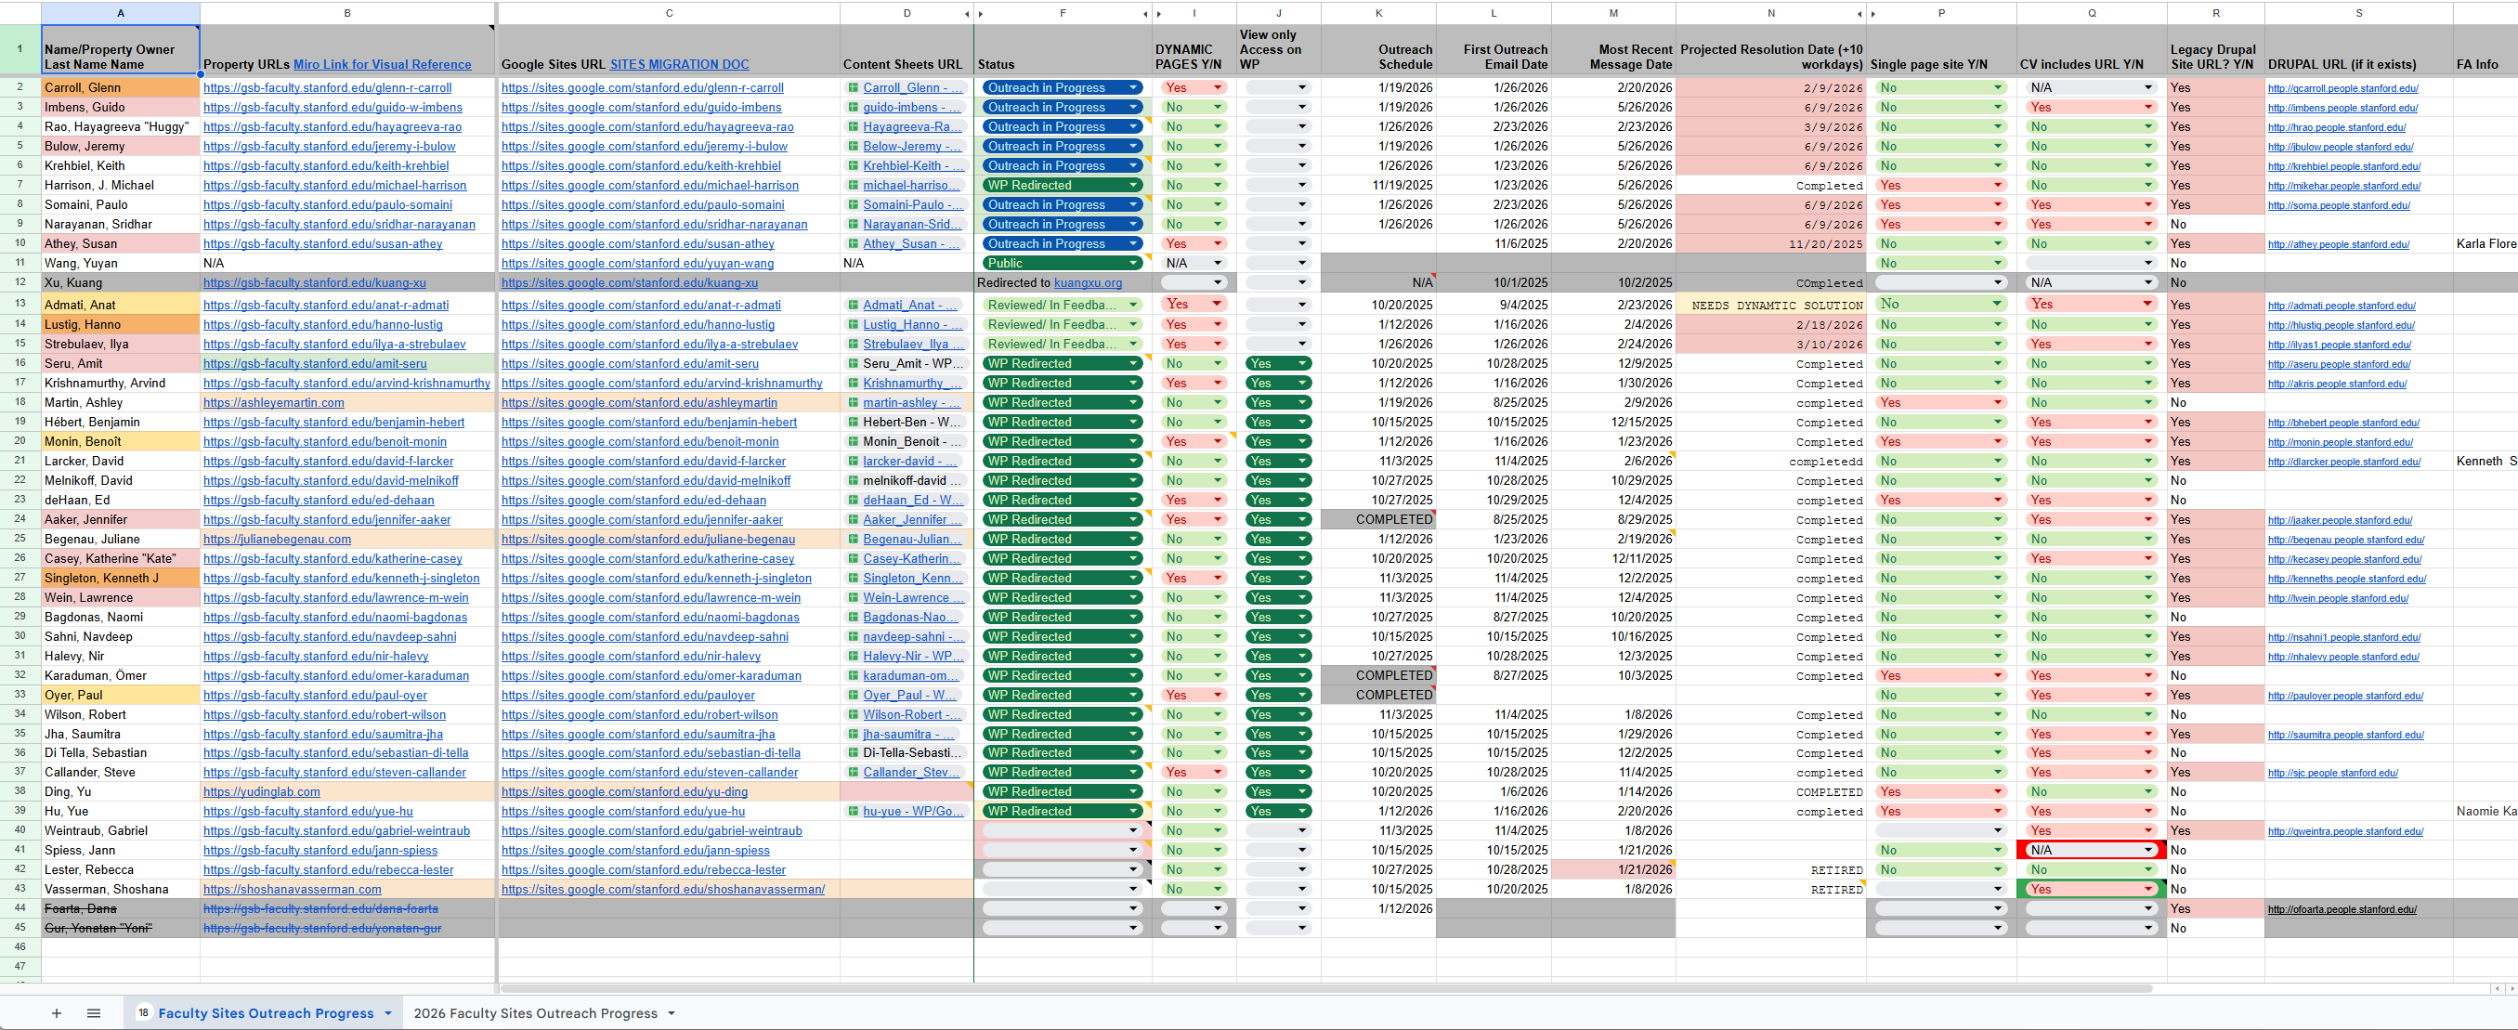Select the NEEDS DYNAMIC SOLUTION cell
This screenshot has height=1030, width=2518.
[x=1771, y=305]
